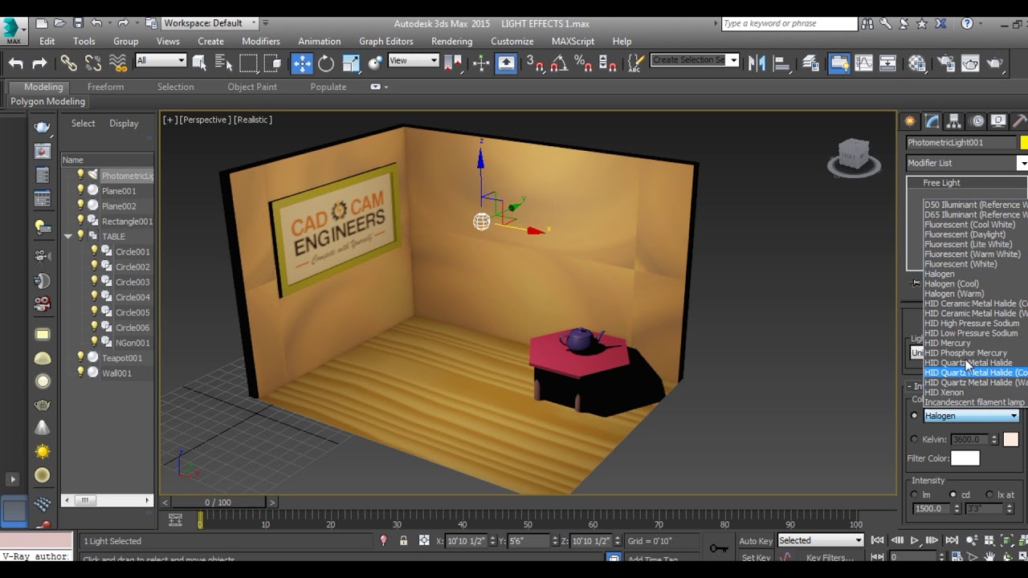Click the Bind to Space Warp icon
Image resolution: width=1028 pixels, height=578 pixels.
[x=118, y=63]
